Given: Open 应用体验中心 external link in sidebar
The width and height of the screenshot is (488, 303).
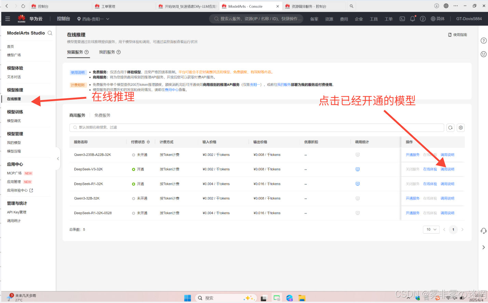Looking at the screenshot, I should (20, 190).
